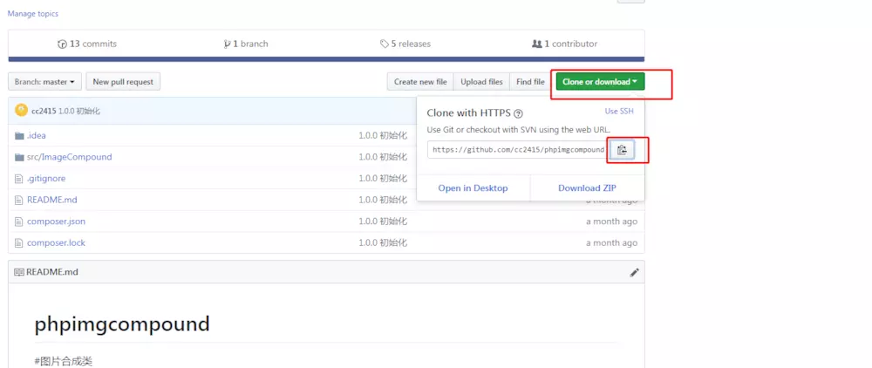The height and width of the screenshot is (368, 872).
Task: Click the Find file button
Action: point(530,82)
